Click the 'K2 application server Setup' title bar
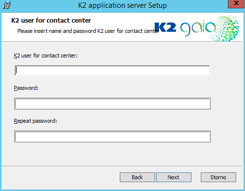Image resolution: width=245 pixels, height=191 pixels. pyautogui.click(x=122, y=5)
